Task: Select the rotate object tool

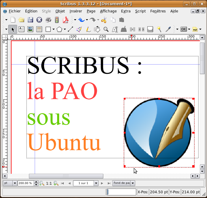Action: coord(97,29)
